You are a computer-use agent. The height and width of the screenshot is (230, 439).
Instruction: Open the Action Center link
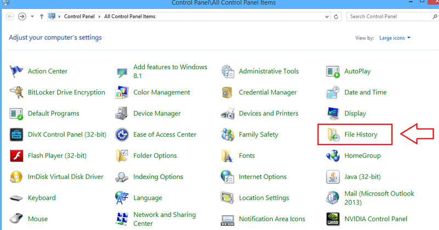48,71
